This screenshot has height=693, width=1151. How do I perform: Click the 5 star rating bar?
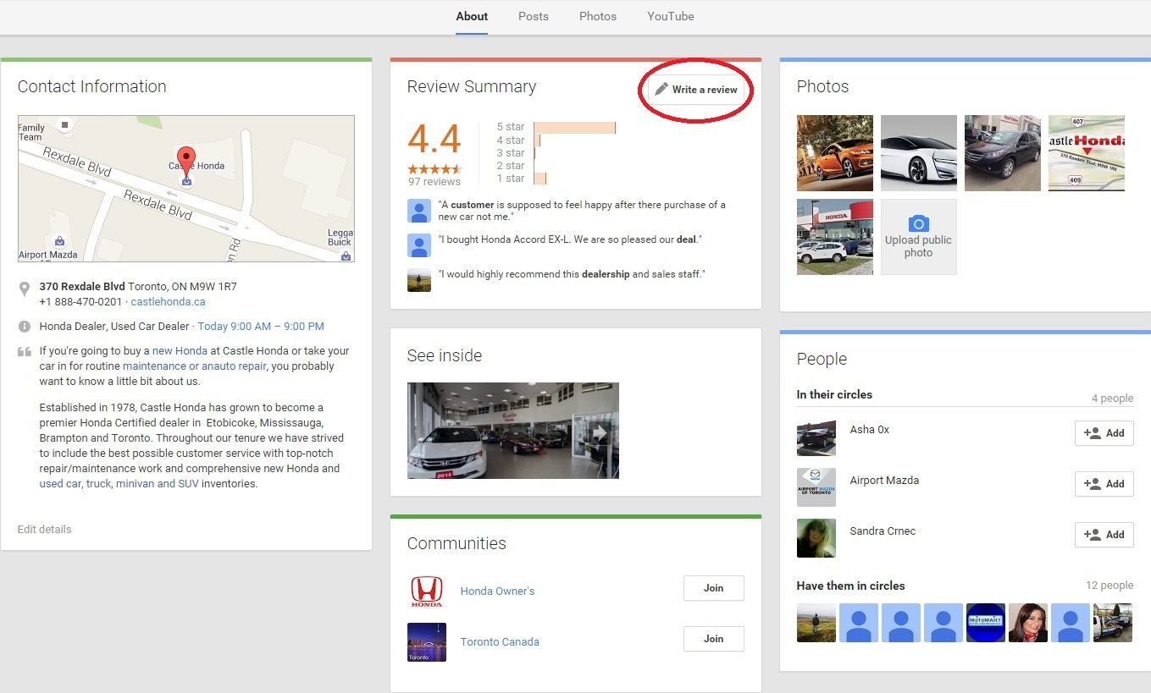click(x=574, y=128)
